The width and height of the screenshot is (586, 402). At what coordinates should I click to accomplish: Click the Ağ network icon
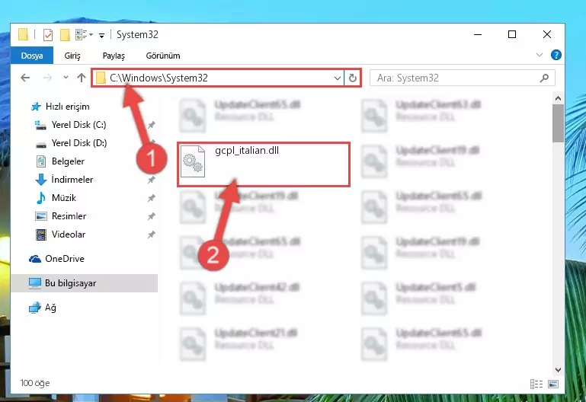click(35, 308)
